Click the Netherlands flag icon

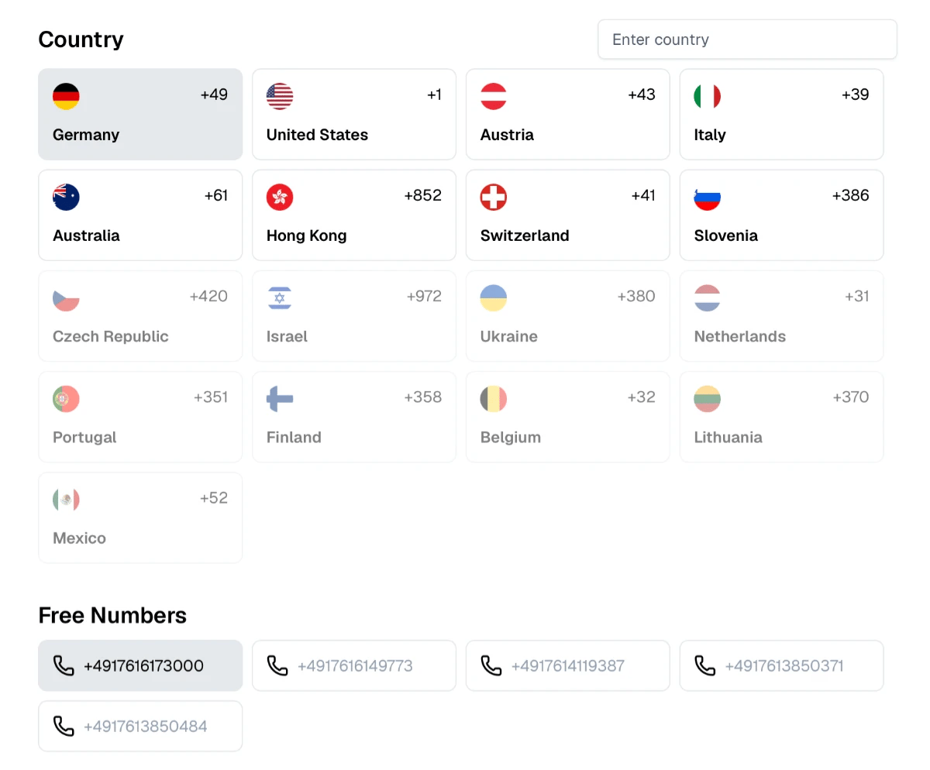point(708,298)
